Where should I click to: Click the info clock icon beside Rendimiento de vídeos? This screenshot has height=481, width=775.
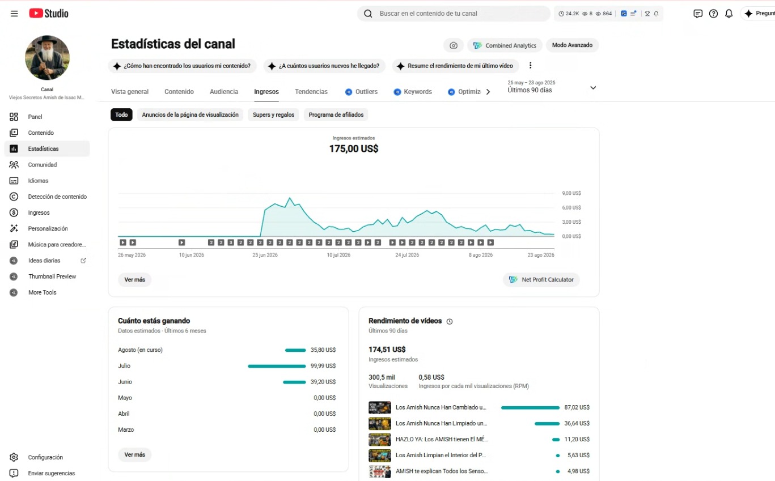tap(450, 321)
